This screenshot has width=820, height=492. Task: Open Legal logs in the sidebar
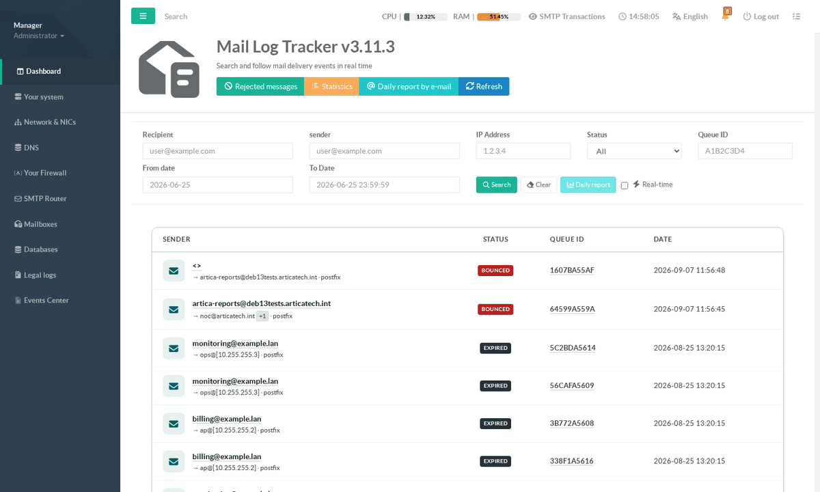click(x=60, y=275)
